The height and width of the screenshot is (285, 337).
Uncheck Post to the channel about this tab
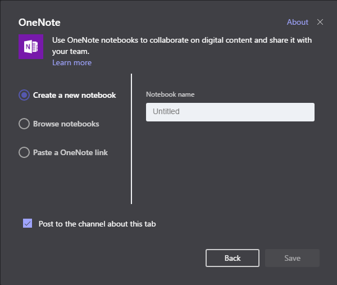tap(28, 223)
